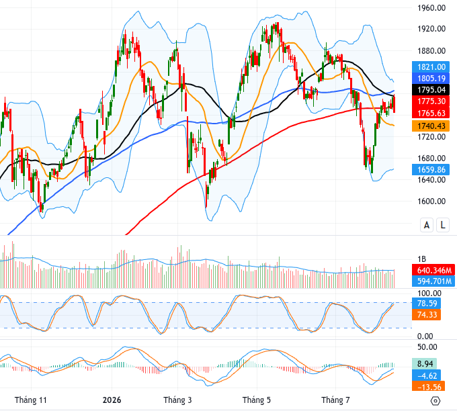The image size is (457, 411).
Task: Select the 594.701M volume average label
Action: tap(433, 281)
